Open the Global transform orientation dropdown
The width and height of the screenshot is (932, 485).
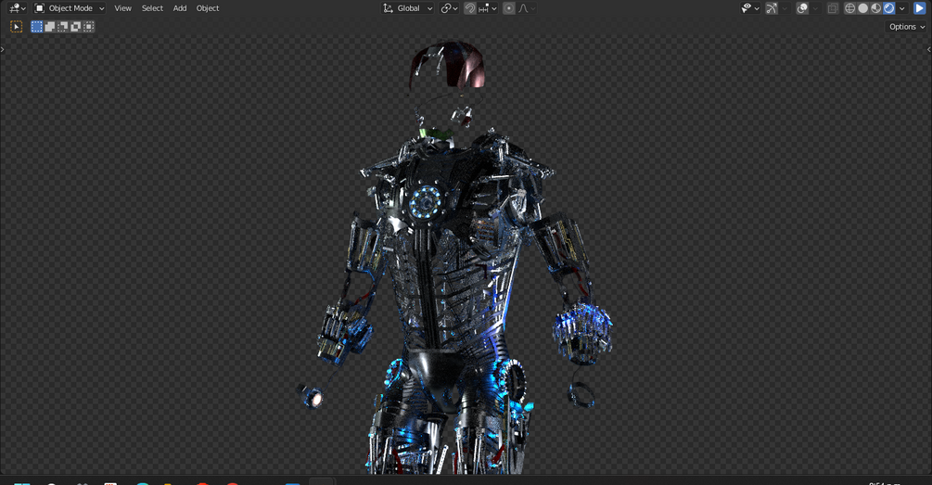coord(408,8)
